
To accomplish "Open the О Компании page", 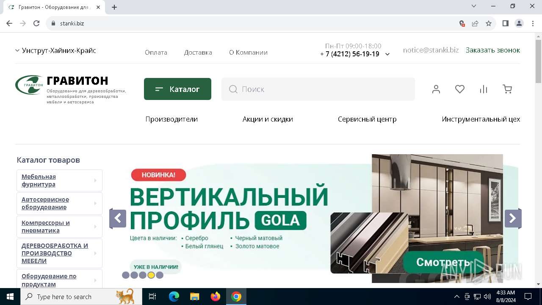I will [x=248, y=53].
